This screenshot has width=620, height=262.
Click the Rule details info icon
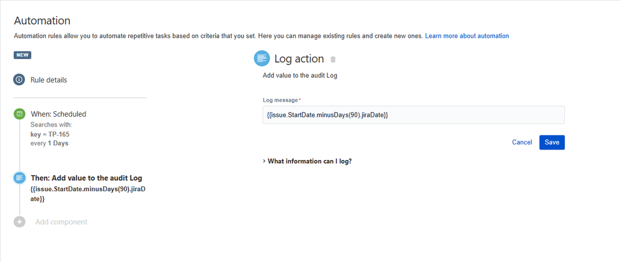click(19, 80)
